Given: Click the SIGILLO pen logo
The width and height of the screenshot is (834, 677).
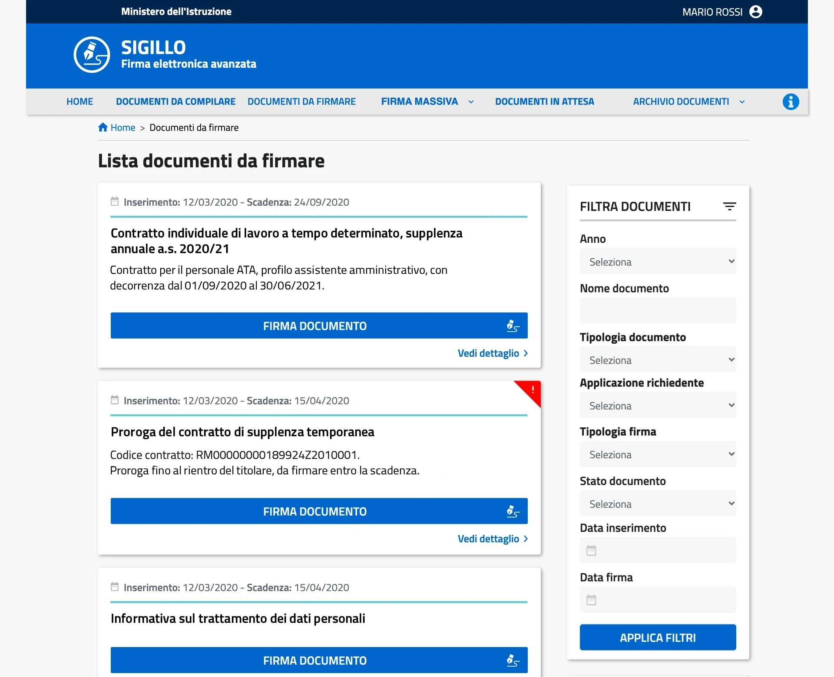Looking at the screenshot, I should coord(92,55).
